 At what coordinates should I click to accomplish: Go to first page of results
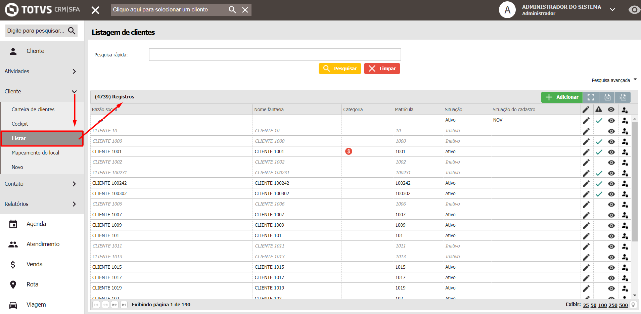(96, 305)
